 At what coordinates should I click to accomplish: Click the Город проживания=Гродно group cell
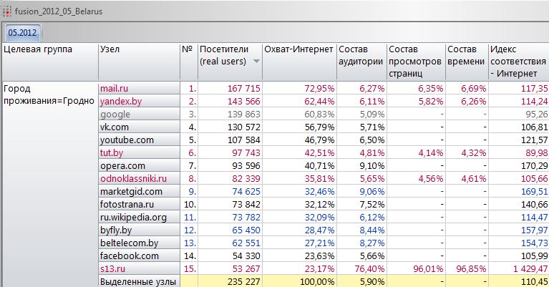pos(49,94)
